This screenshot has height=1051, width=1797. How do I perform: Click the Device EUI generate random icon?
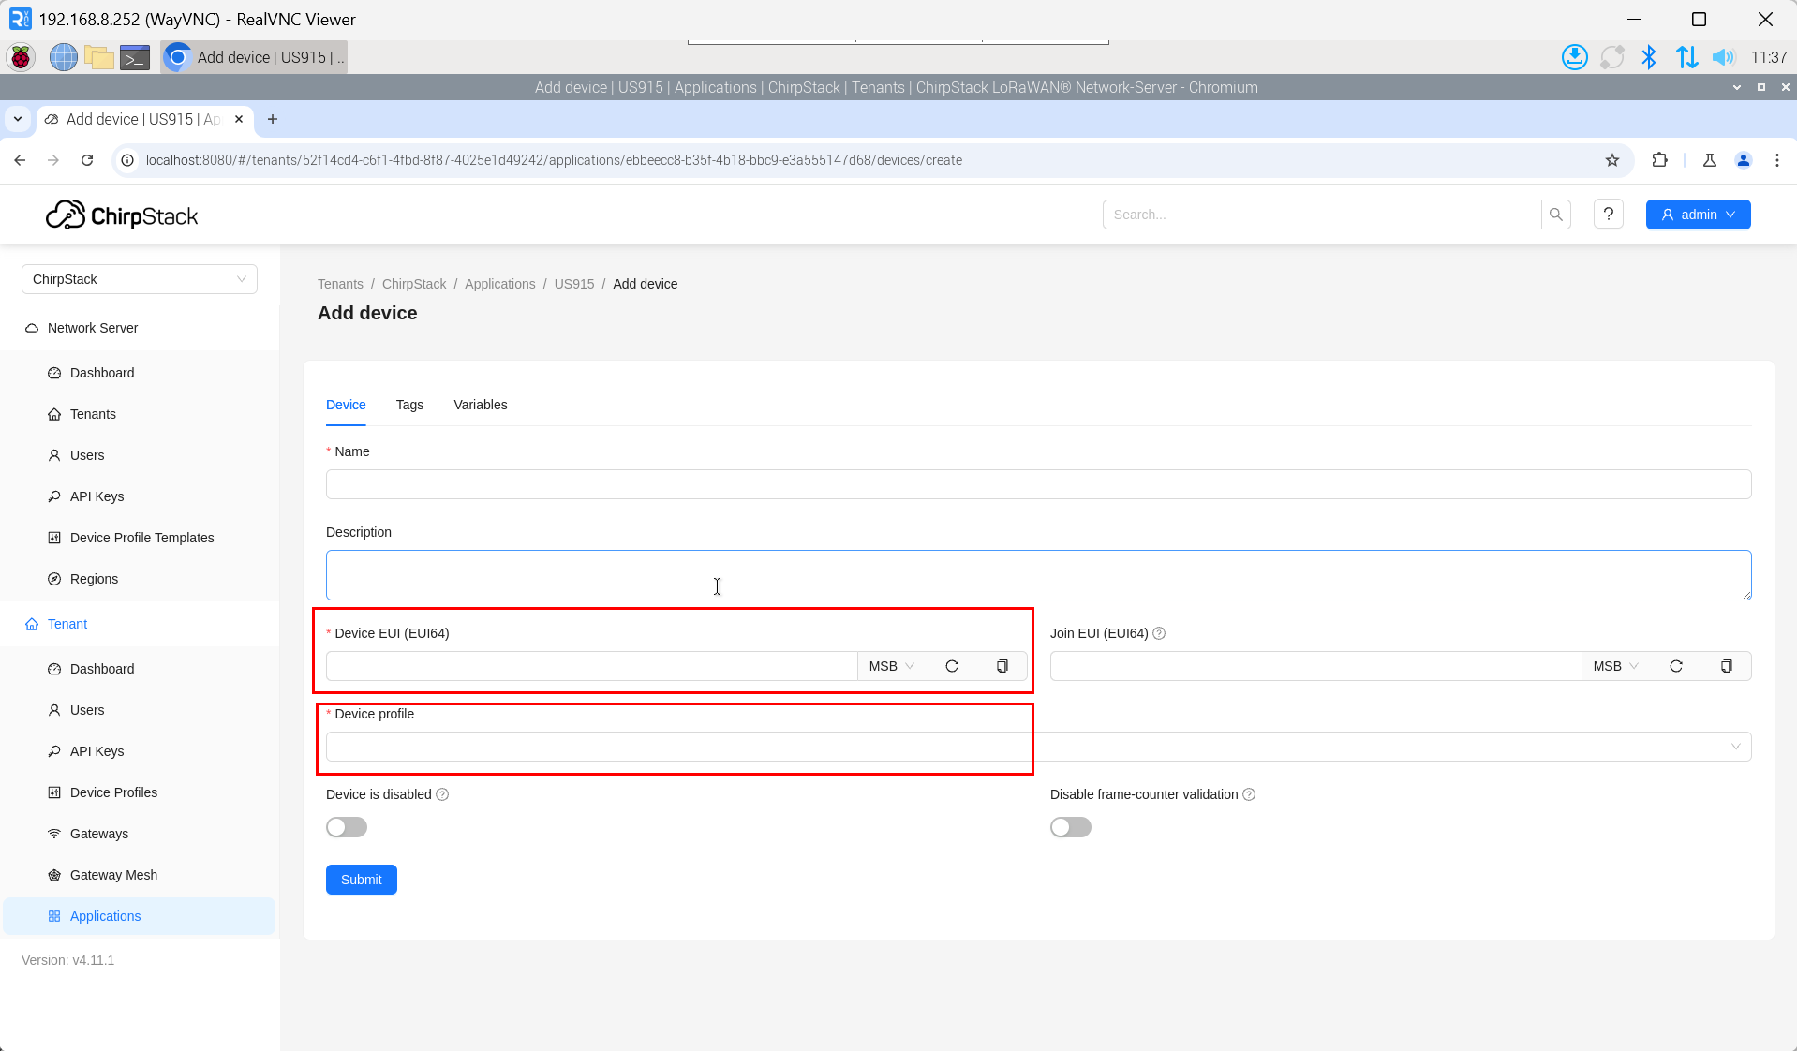(952, 666)
